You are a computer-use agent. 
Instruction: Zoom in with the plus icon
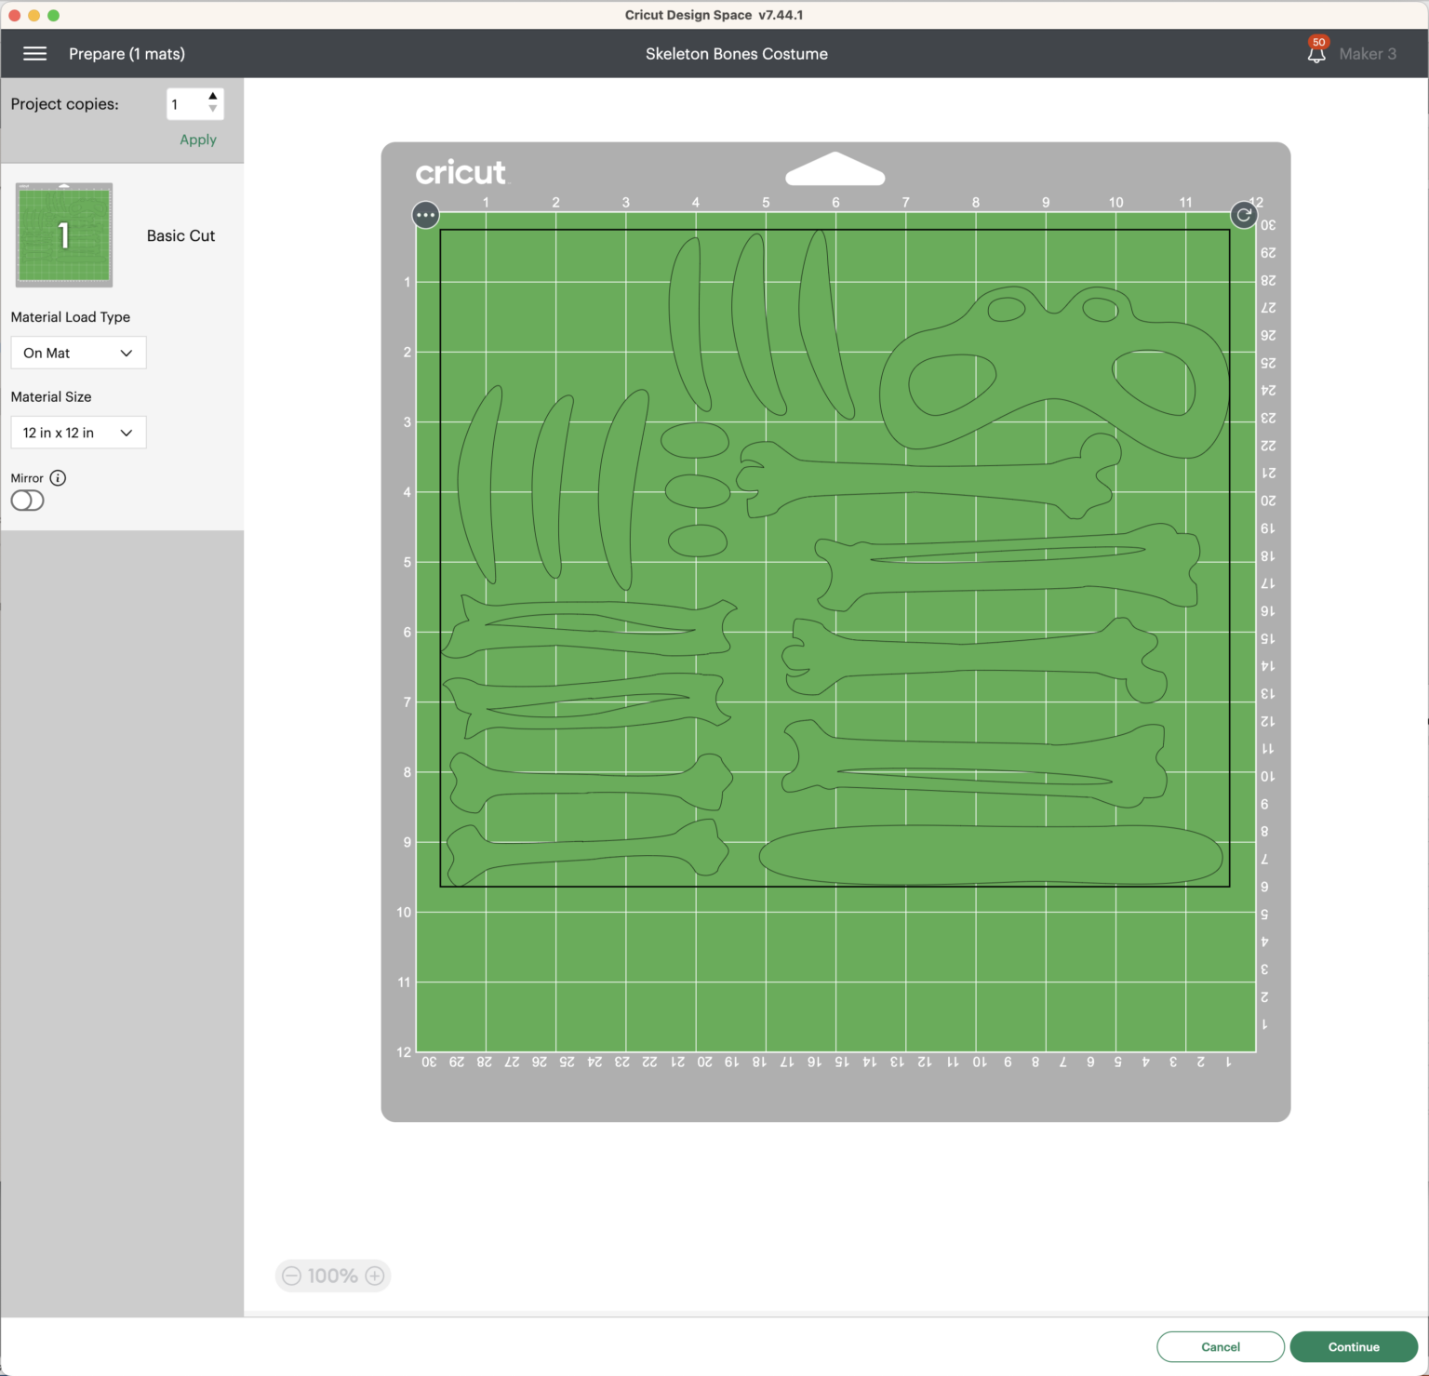(375, 1276)
